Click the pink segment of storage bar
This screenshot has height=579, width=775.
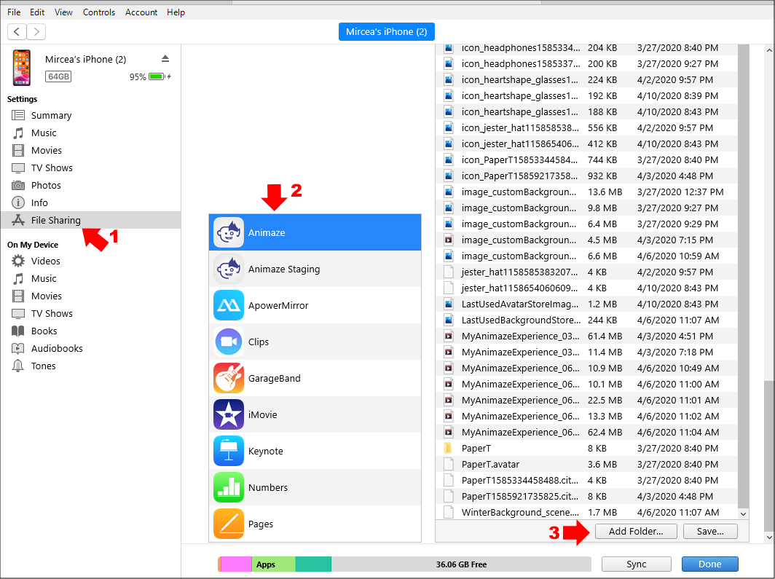pos(236,564)
